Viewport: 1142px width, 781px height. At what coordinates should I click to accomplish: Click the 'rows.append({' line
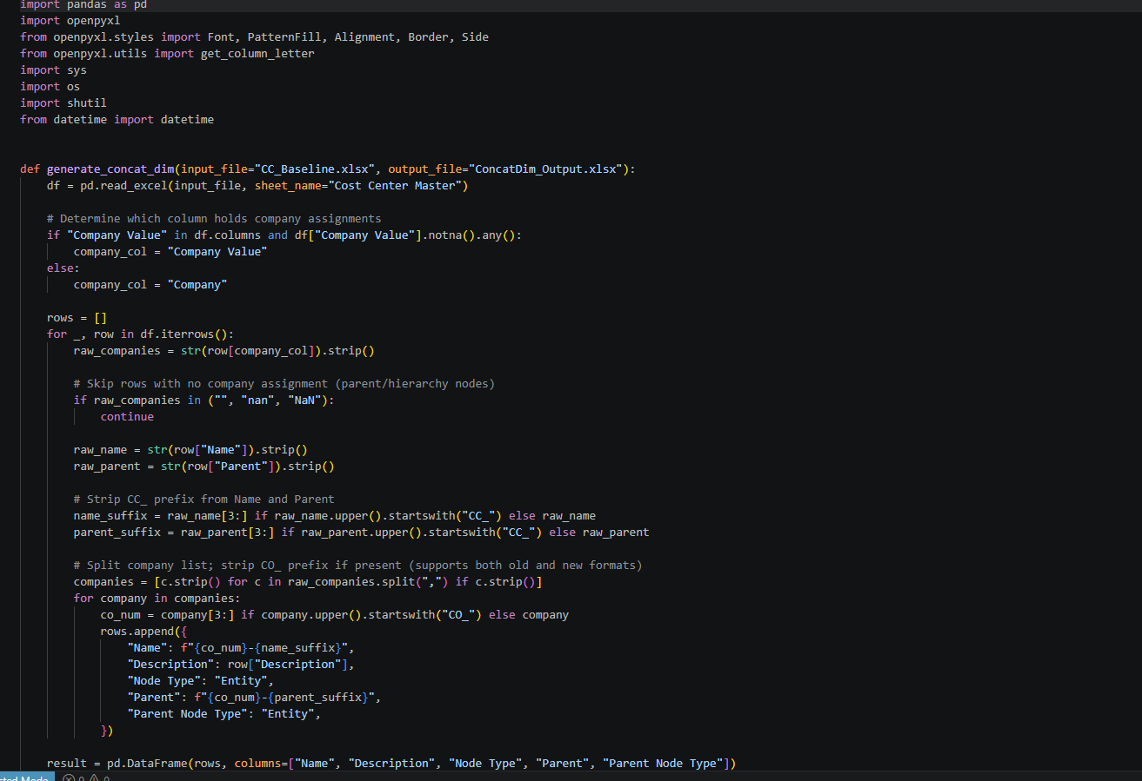144,632
